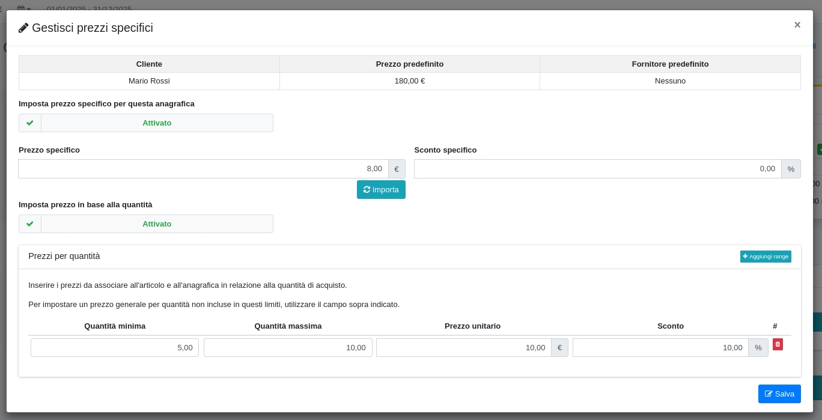Viewport: 822px width, 420px height.
Task: Click the percent symbol in the range Sconto column
Action: (758, 348)
